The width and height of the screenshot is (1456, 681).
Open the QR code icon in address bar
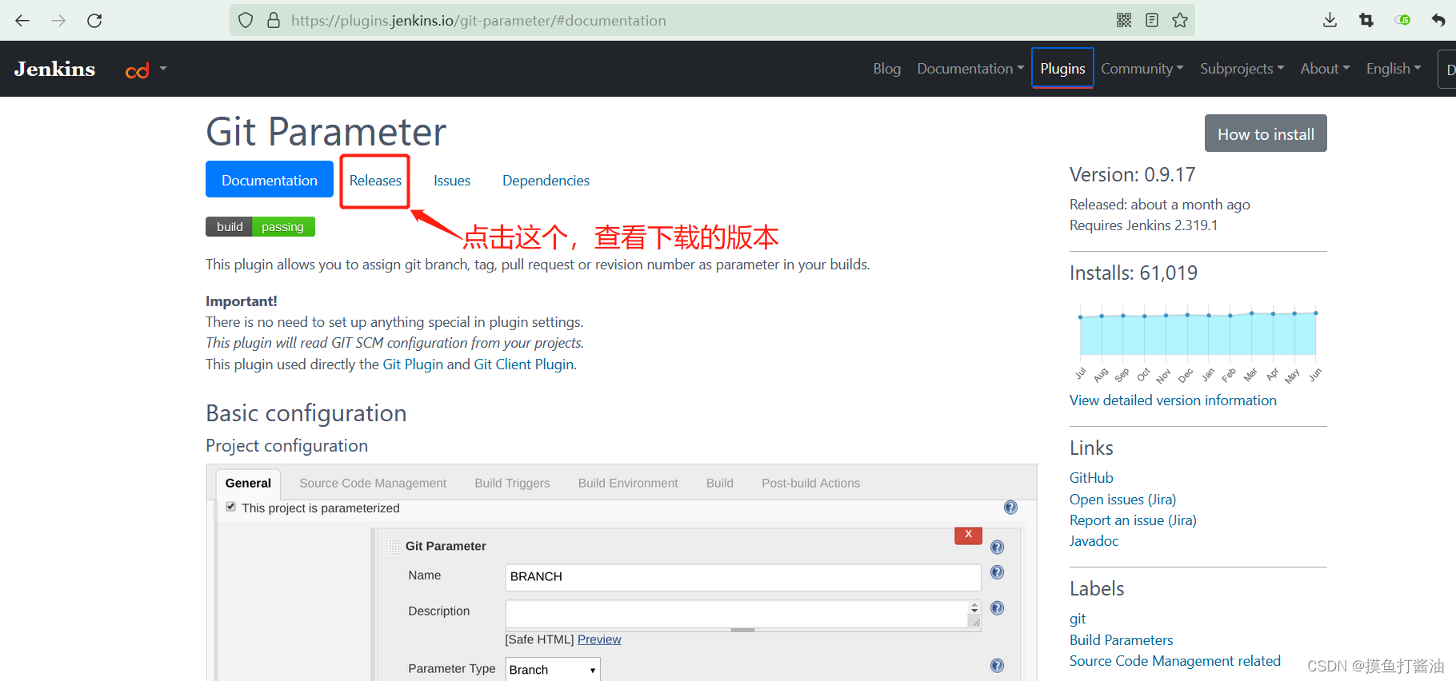click(x=1124, y=20)
